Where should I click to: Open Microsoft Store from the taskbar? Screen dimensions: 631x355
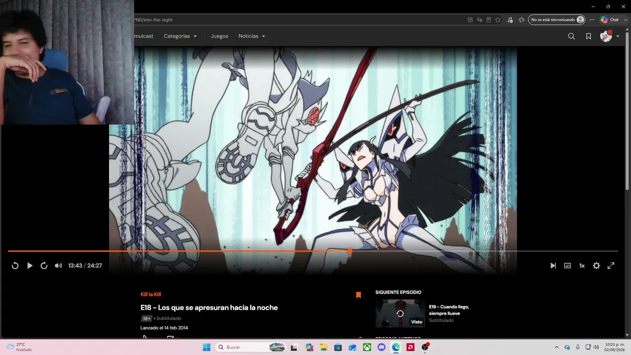[338, 347]
